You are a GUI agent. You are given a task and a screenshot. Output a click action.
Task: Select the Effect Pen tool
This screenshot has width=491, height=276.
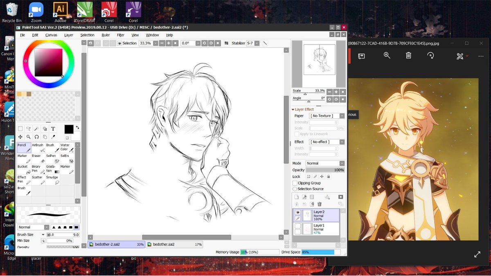[24, 180]
